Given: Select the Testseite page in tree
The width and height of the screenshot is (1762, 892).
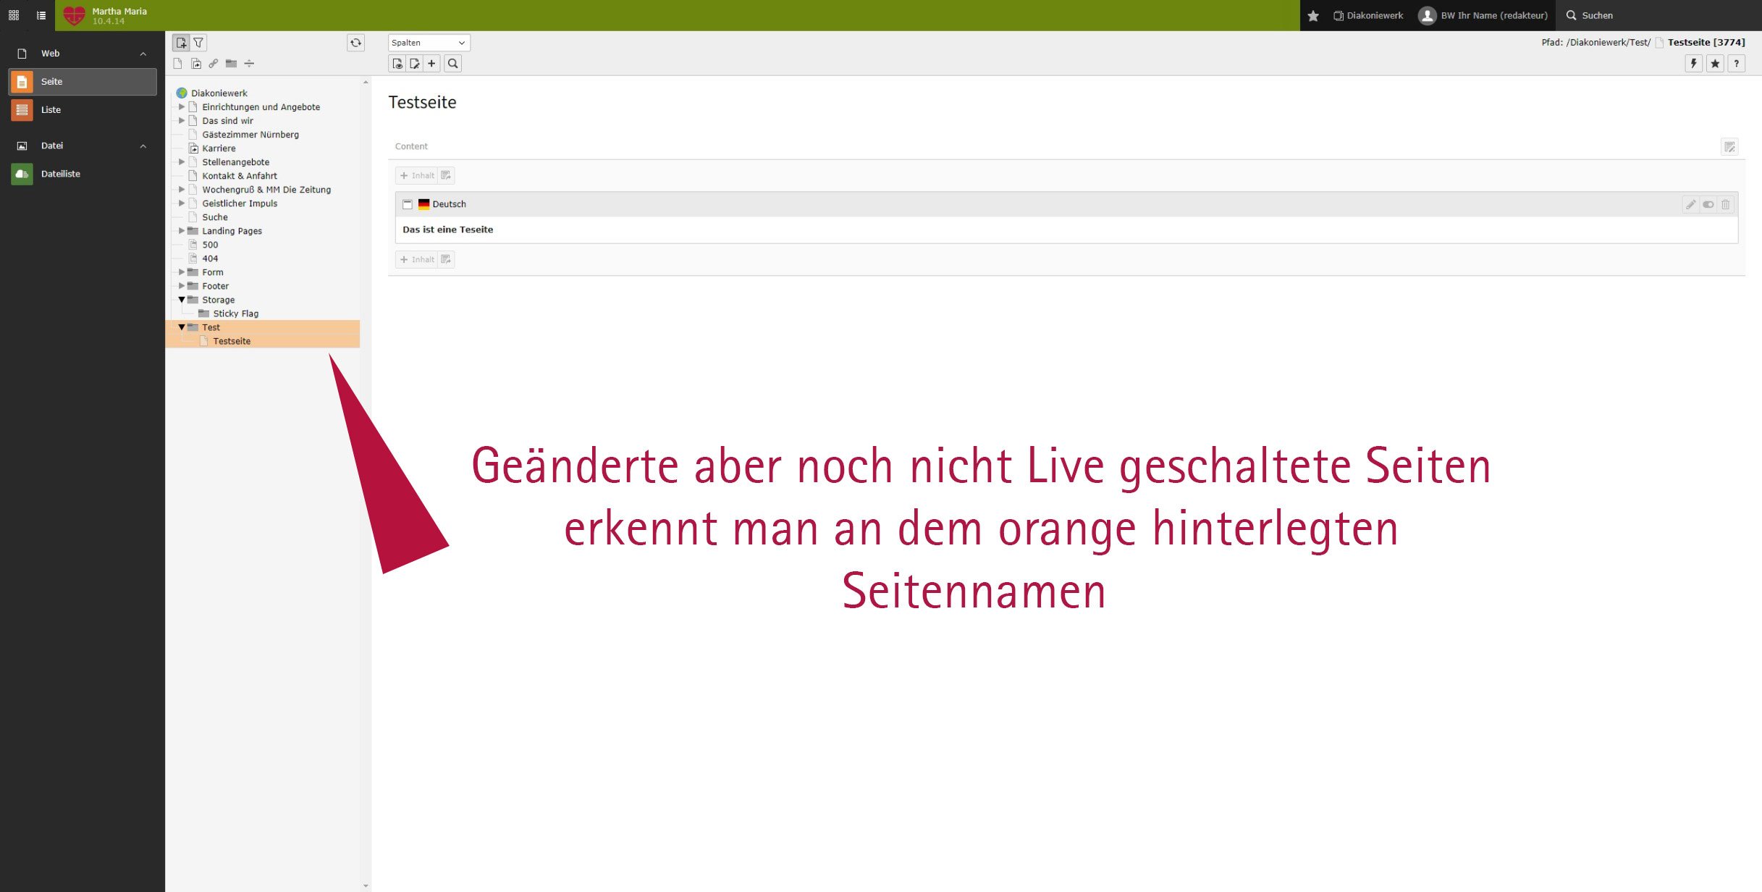Looking at the screenshot, I should (x=232, y=340).
